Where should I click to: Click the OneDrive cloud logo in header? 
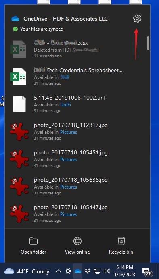point(15,19)
